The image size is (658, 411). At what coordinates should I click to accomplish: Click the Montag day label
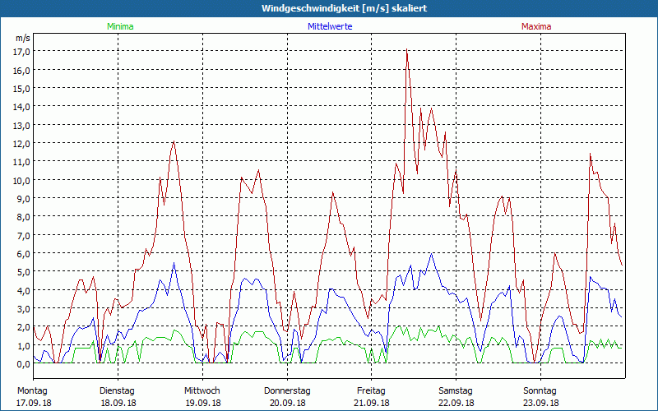(32, 391)
